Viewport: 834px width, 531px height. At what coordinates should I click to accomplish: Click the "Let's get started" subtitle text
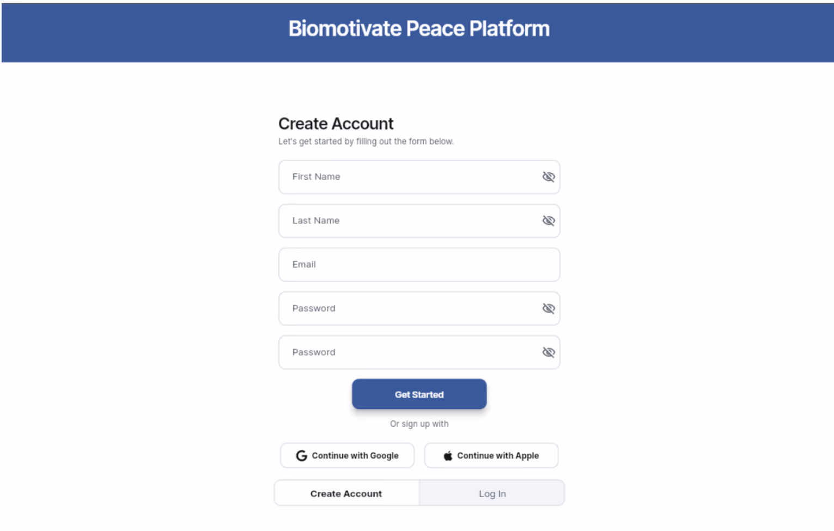point(366,142)
